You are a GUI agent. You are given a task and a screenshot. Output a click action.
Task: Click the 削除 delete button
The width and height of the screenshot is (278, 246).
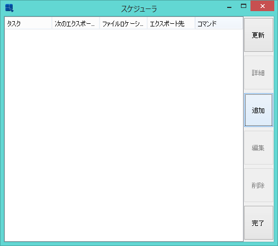[x=258, y=185]
